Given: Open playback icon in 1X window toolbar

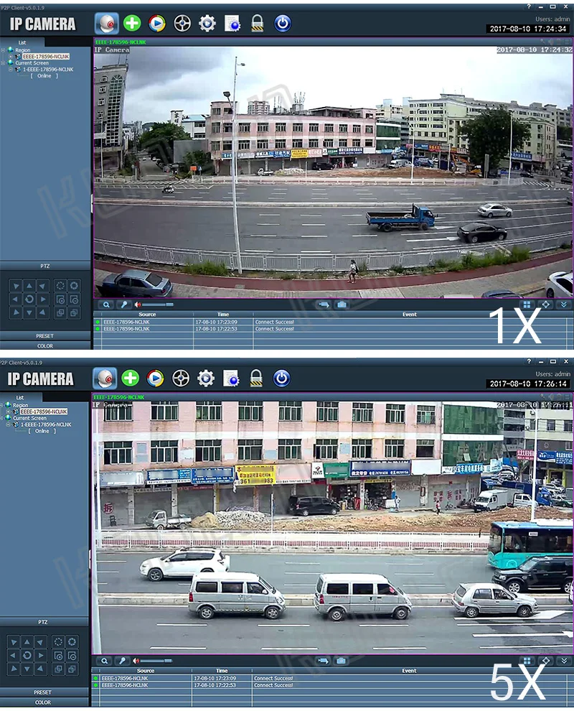Looking at the screenshot, I should coord(157,23).
